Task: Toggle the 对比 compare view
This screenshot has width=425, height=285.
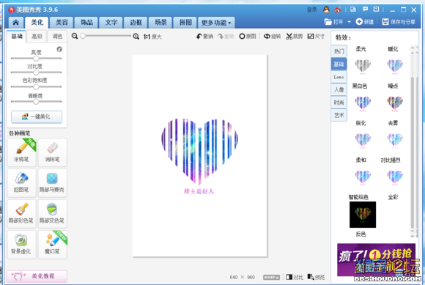Action: (295, 277)
